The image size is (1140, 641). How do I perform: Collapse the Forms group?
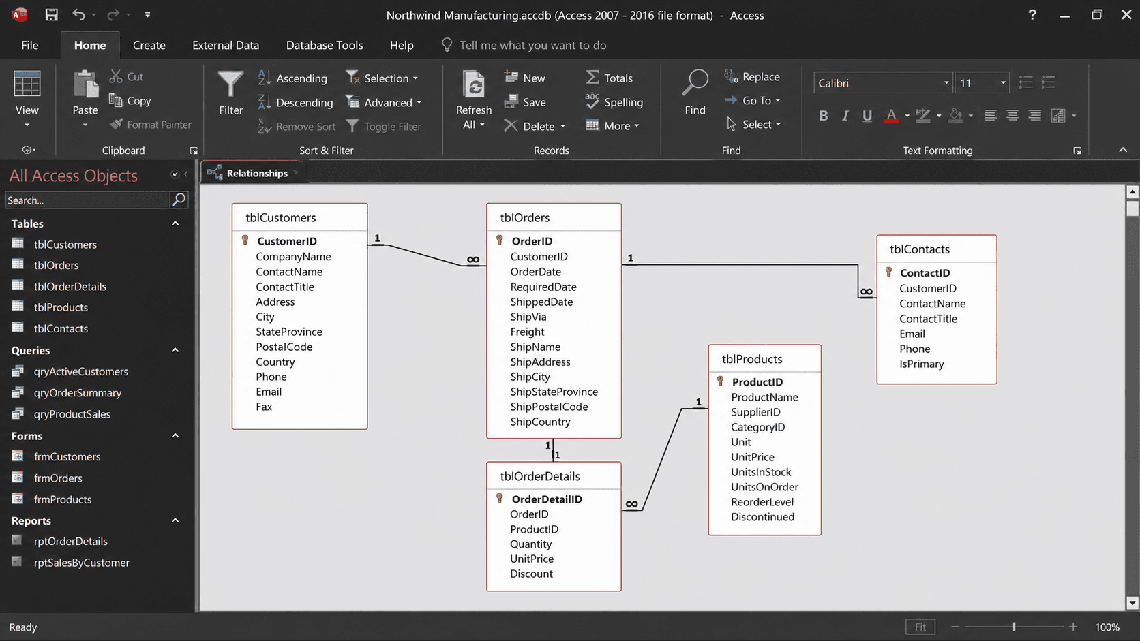(175, 435)
